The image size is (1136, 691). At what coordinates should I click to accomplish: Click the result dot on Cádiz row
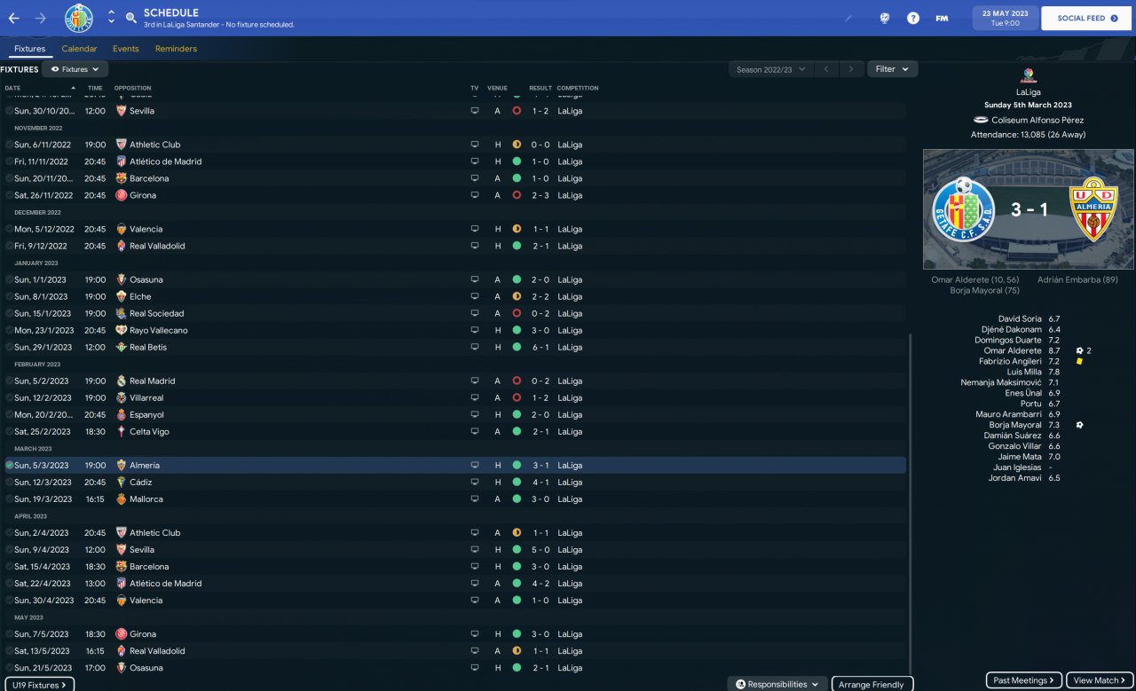coord(517,483)
